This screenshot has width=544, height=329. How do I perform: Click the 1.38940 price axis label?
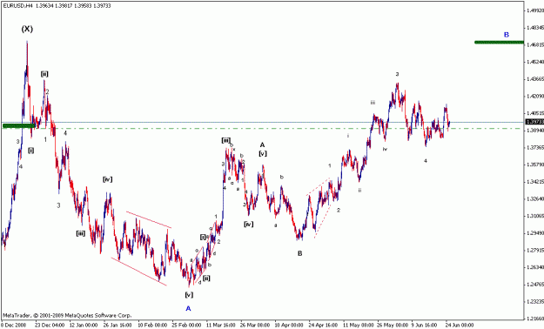[x=536, y=131]
